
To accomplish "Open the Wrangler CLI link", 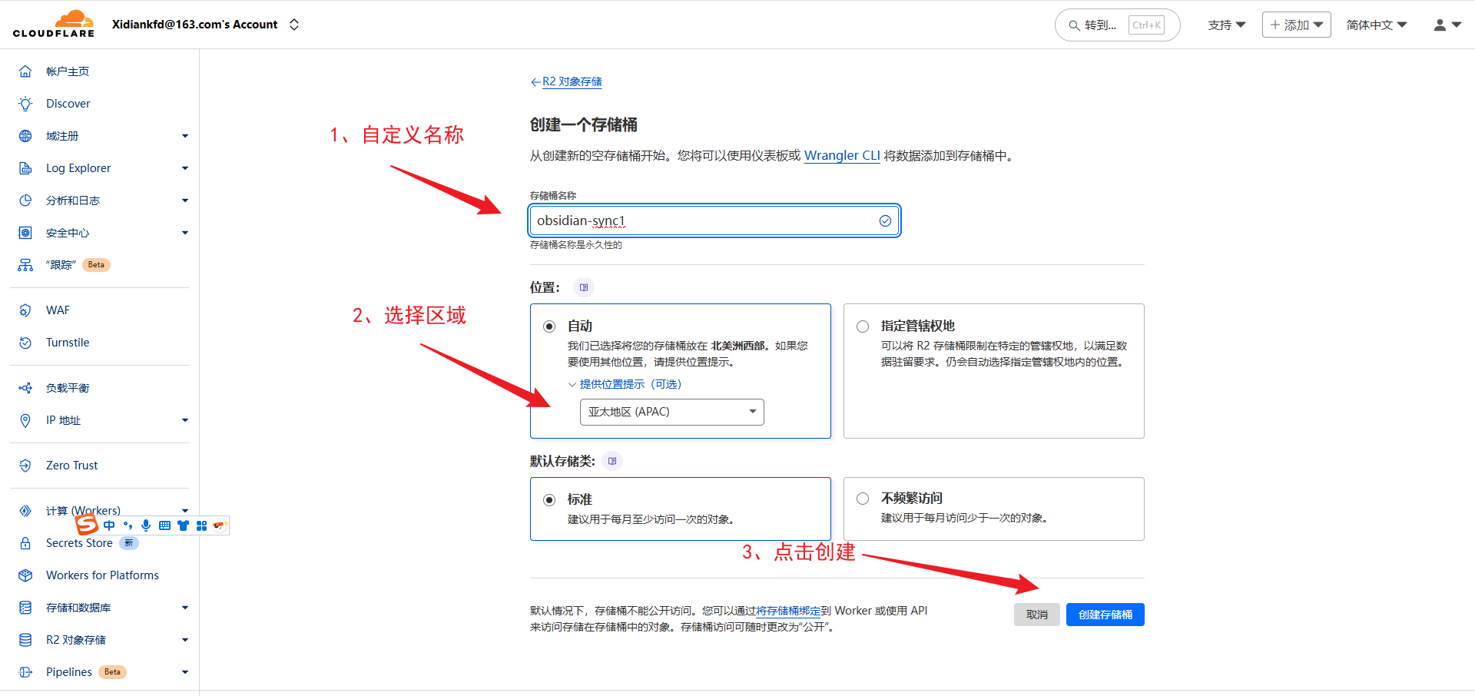I will (841, 155).
